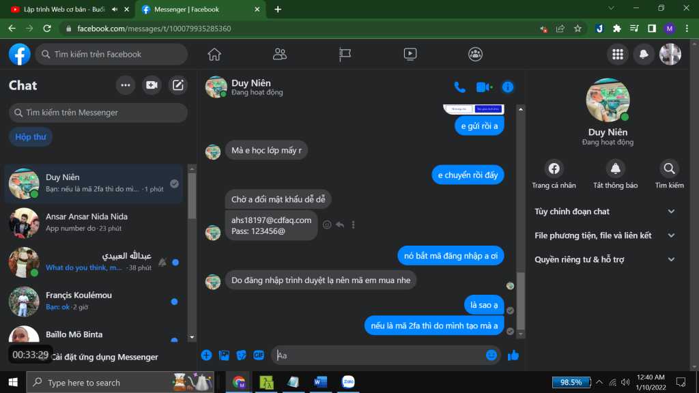Viewport: 699px width, 393px height.
Task: Start a voice call with Duy Niên
Action: pyautogui.click(x=460, y=87)
